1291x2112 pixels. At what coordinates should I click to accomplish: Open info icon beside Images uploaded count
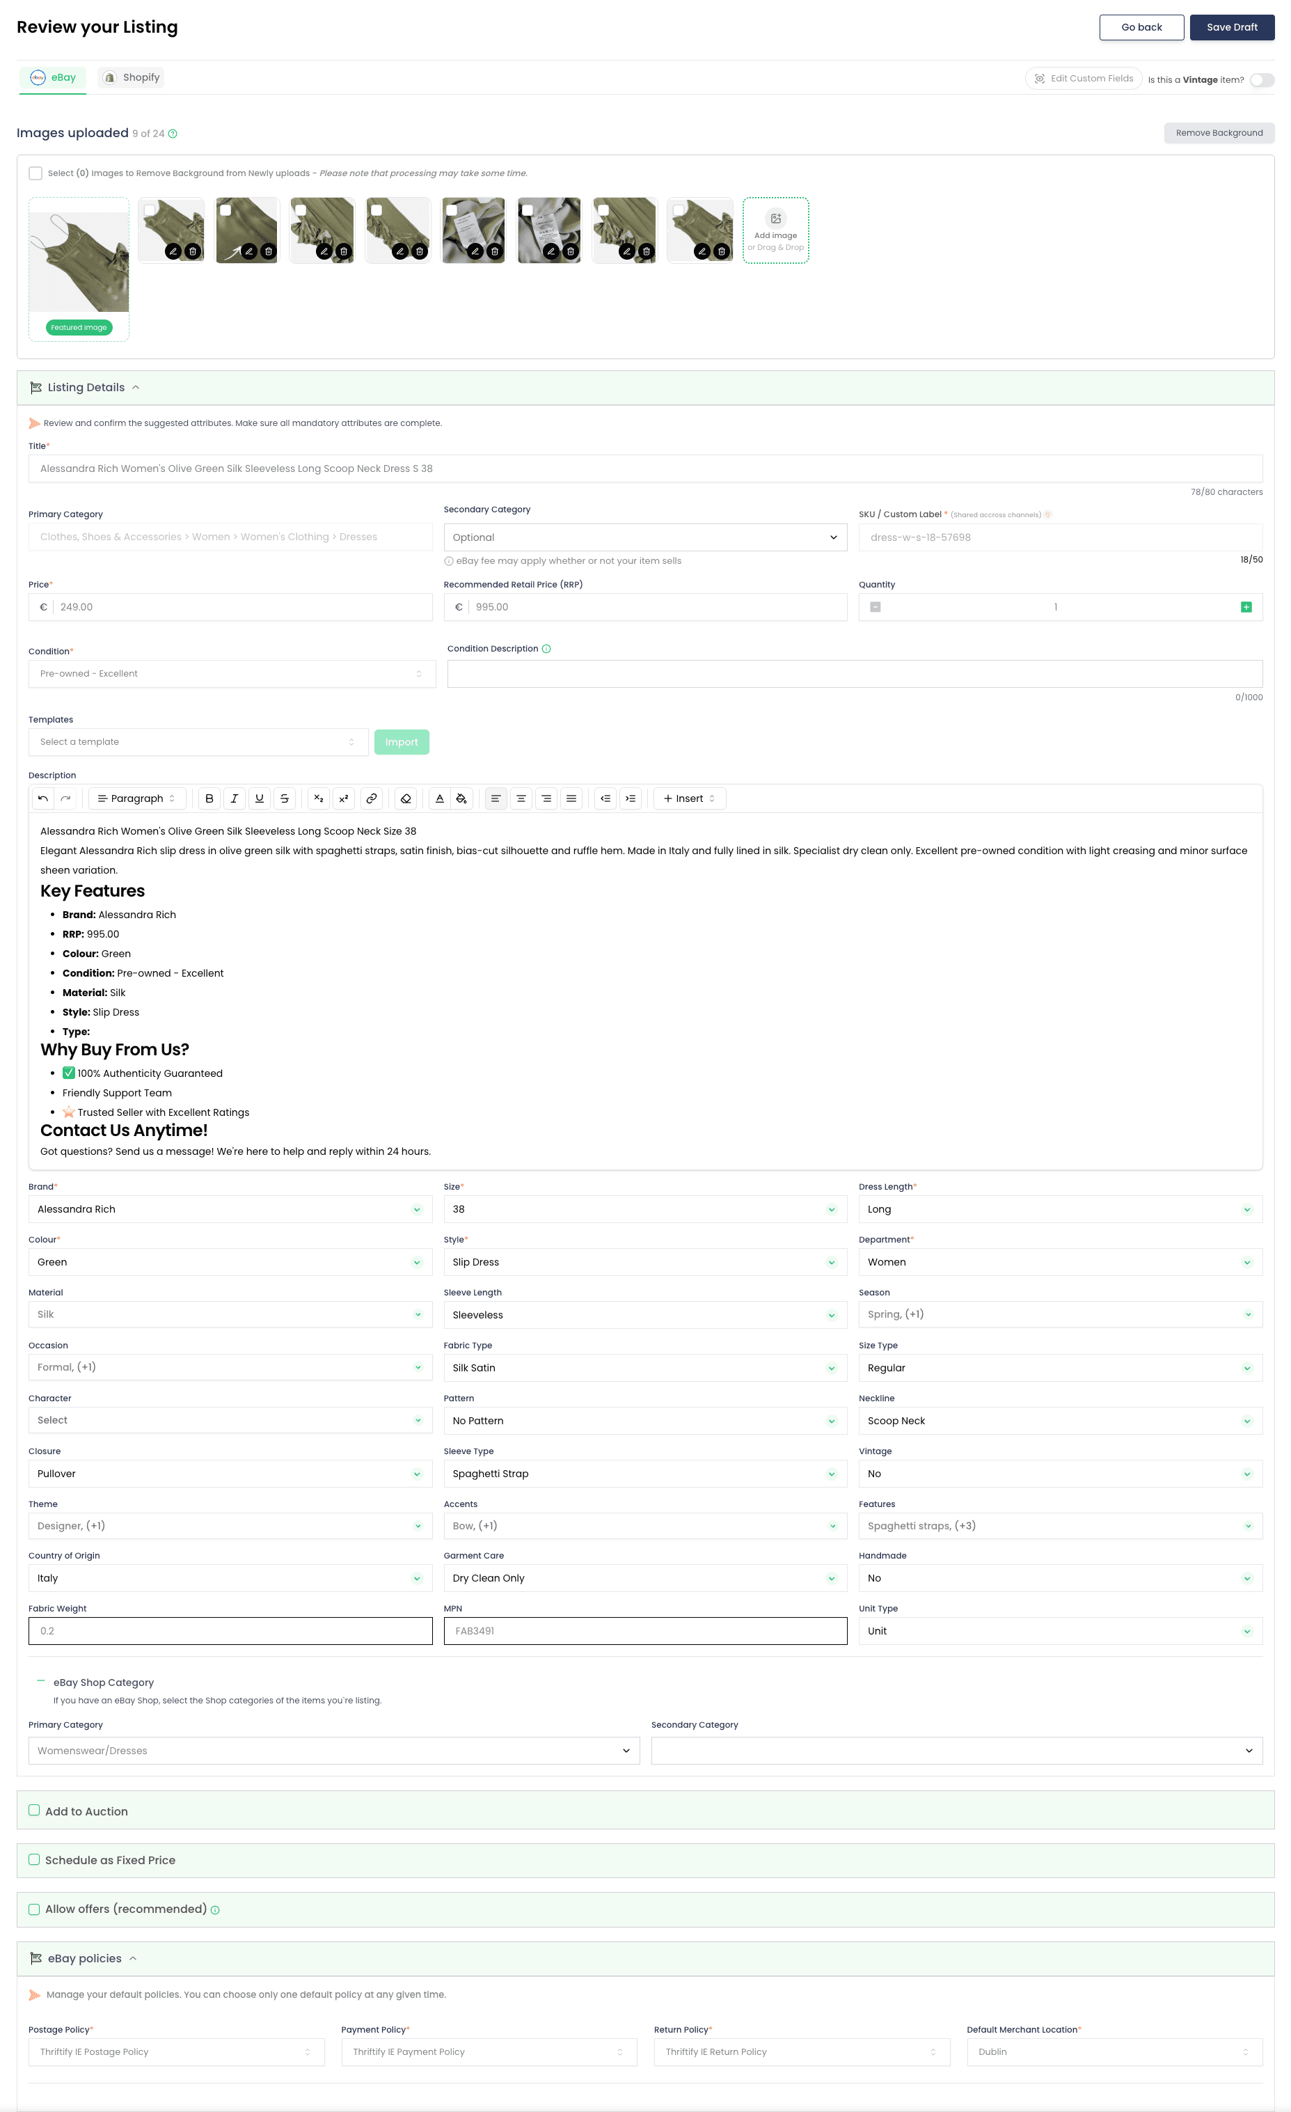coord(173,134)
